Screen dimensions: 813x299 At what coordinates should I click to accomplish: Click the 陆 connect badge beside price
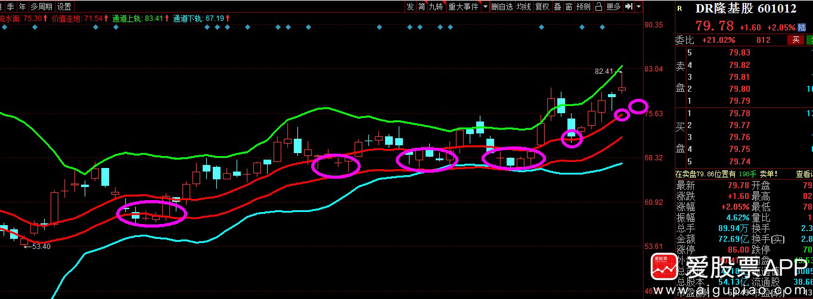pyautogui.click(x=802, y=27)
